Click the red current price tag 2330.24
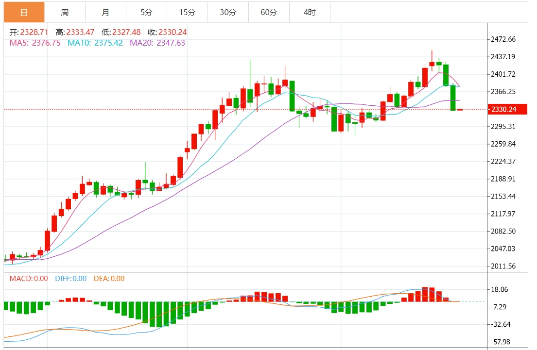The image size is (537, 350). click(x=507, y=109)
